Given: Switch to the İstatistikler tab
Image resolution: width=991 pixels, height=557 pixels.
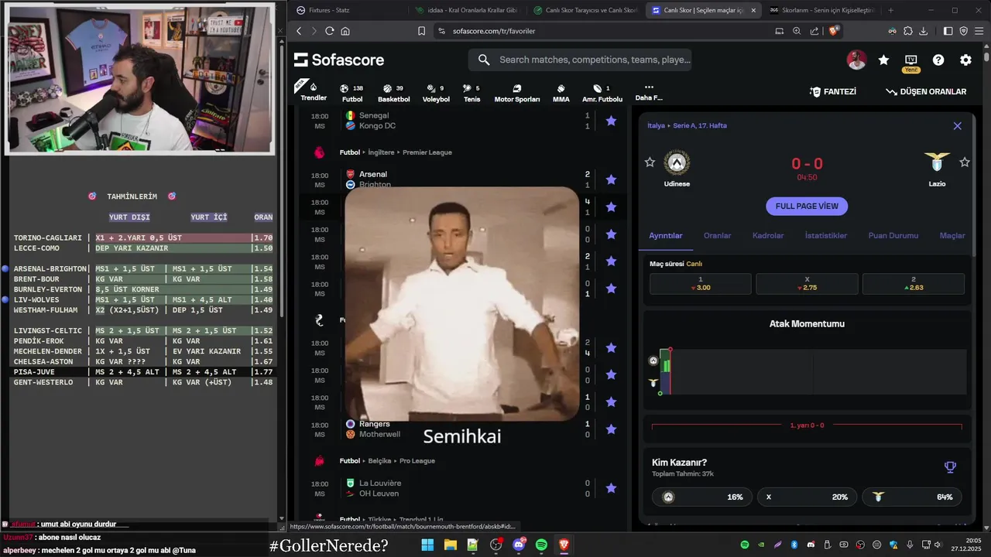Looking at the screenshot, I should tap(826, 235).
